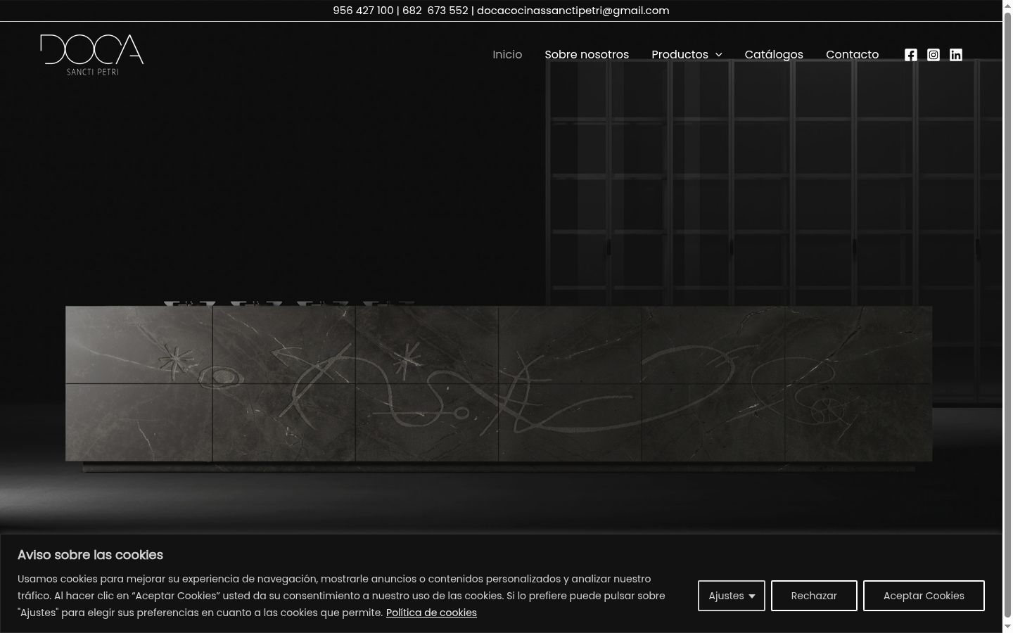The image size is (1013, 633).
Task: Expand the Productos submenu chevron
Action: 718,55
